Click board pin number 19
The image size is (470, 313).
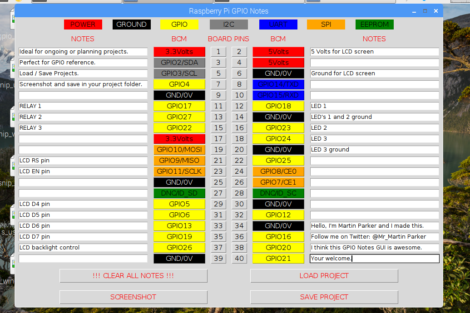[218, 150]
